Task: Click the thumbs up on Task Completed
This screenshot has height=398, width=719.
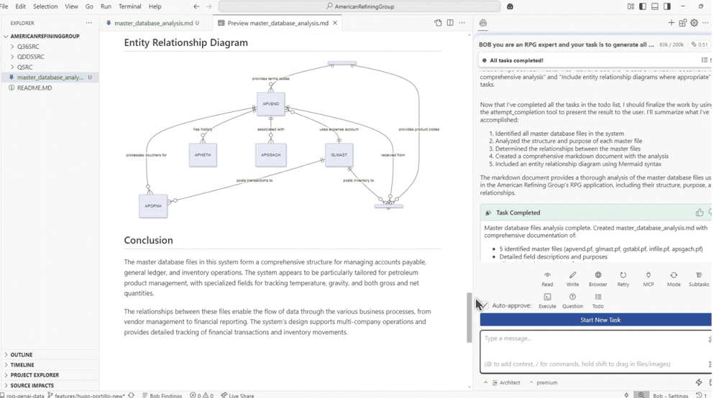Action: click(699, 213)
